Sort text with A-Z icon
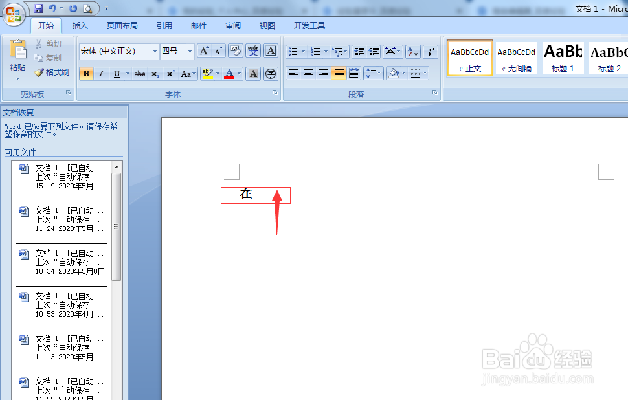The width and height of the screenshot is (628, 400). pyautogui.click(x=413, y=52)
